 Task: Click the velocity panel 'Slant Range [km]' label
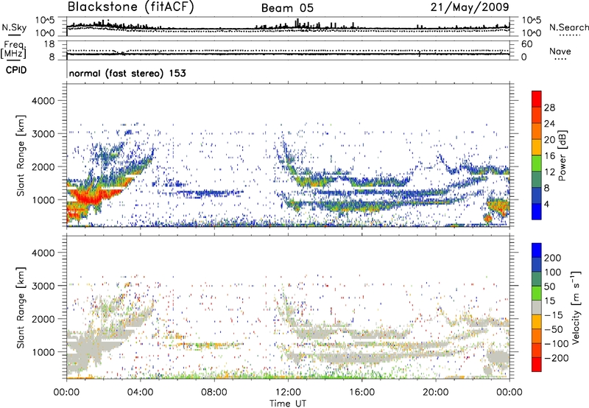coord(21,307)
